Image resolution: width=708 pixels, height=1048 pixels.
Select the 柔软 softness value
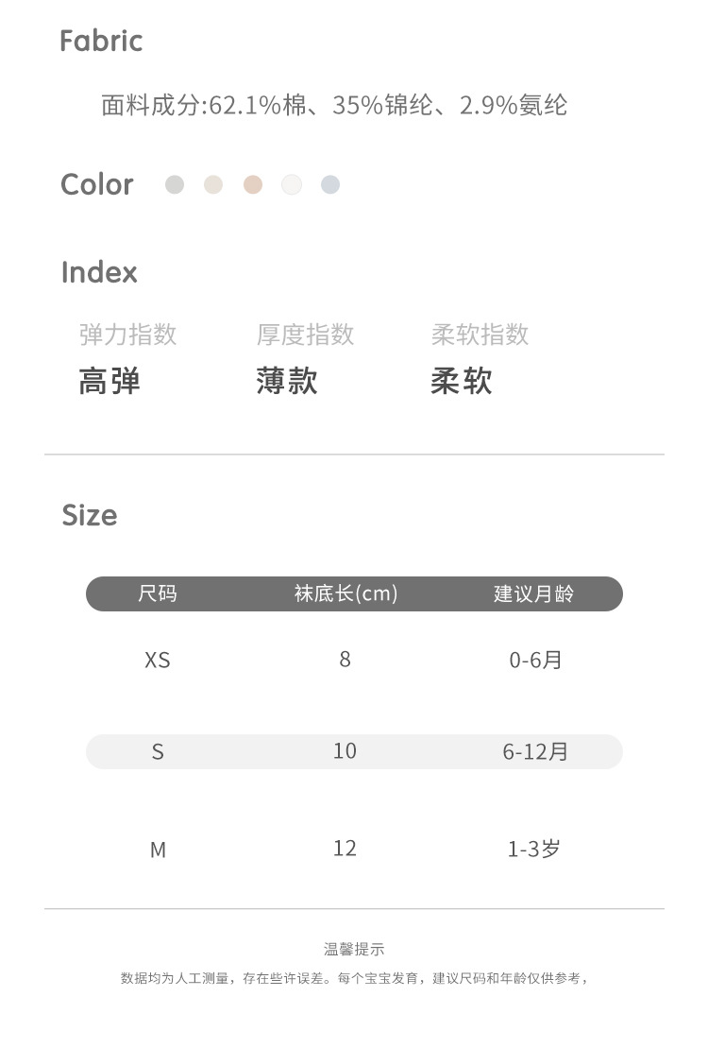click(462, 381)
